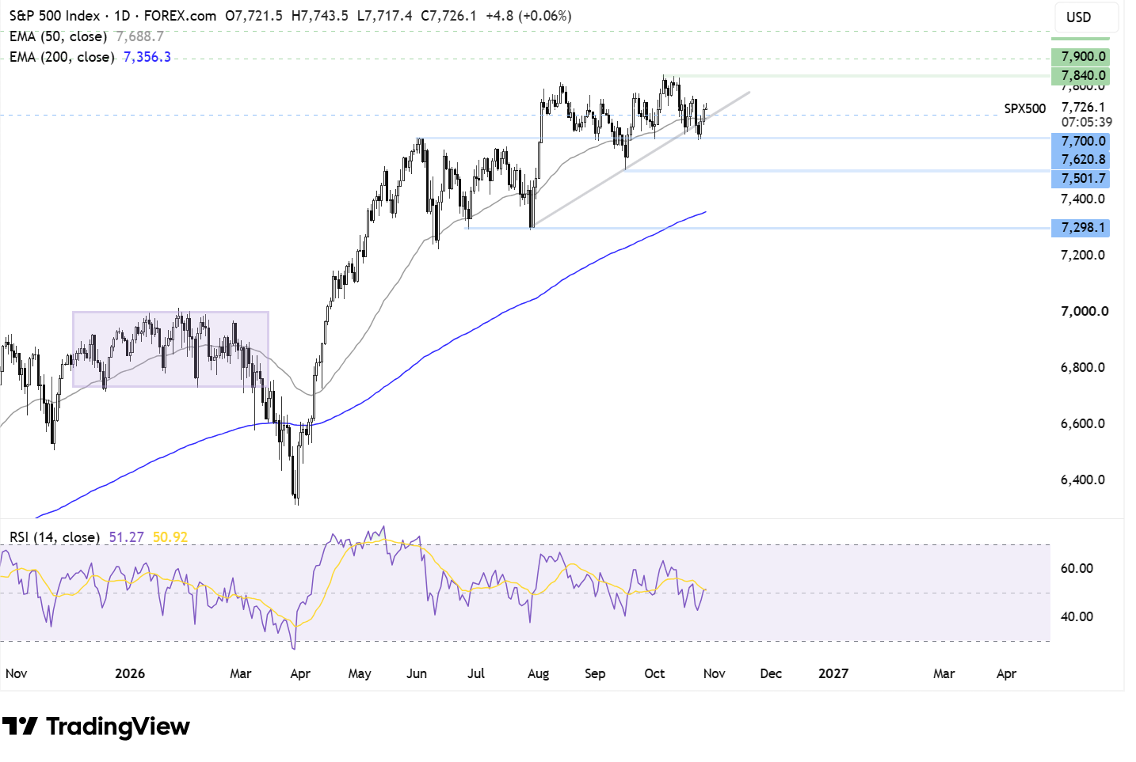1136x762 pixels.
Task: Click the EMA 200 value 7,356.3
Action: [147, 57]
